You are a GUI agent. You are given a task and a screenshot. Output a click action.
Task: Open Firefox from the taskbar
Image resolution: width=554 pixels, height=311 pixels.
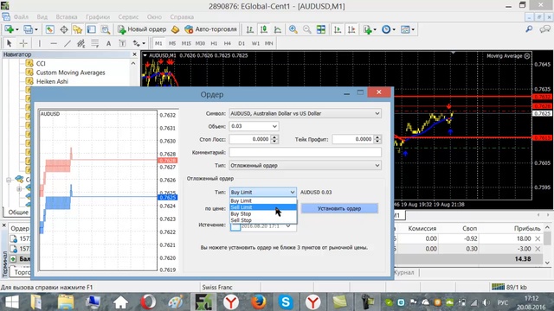click(x=258, y=302)
